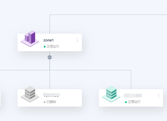Click the purple building zone icon
Viewport: 167px width, 121px height.
click(x=30, y=38)
